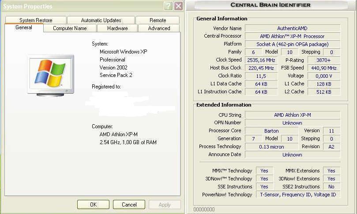
Task: Click the greyed-out Apply button
Action: (165, 205)
